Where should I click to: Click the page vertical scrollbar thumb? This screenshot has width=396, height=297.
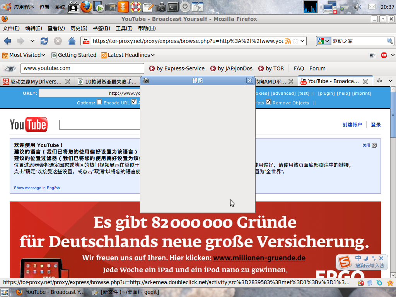393,115
